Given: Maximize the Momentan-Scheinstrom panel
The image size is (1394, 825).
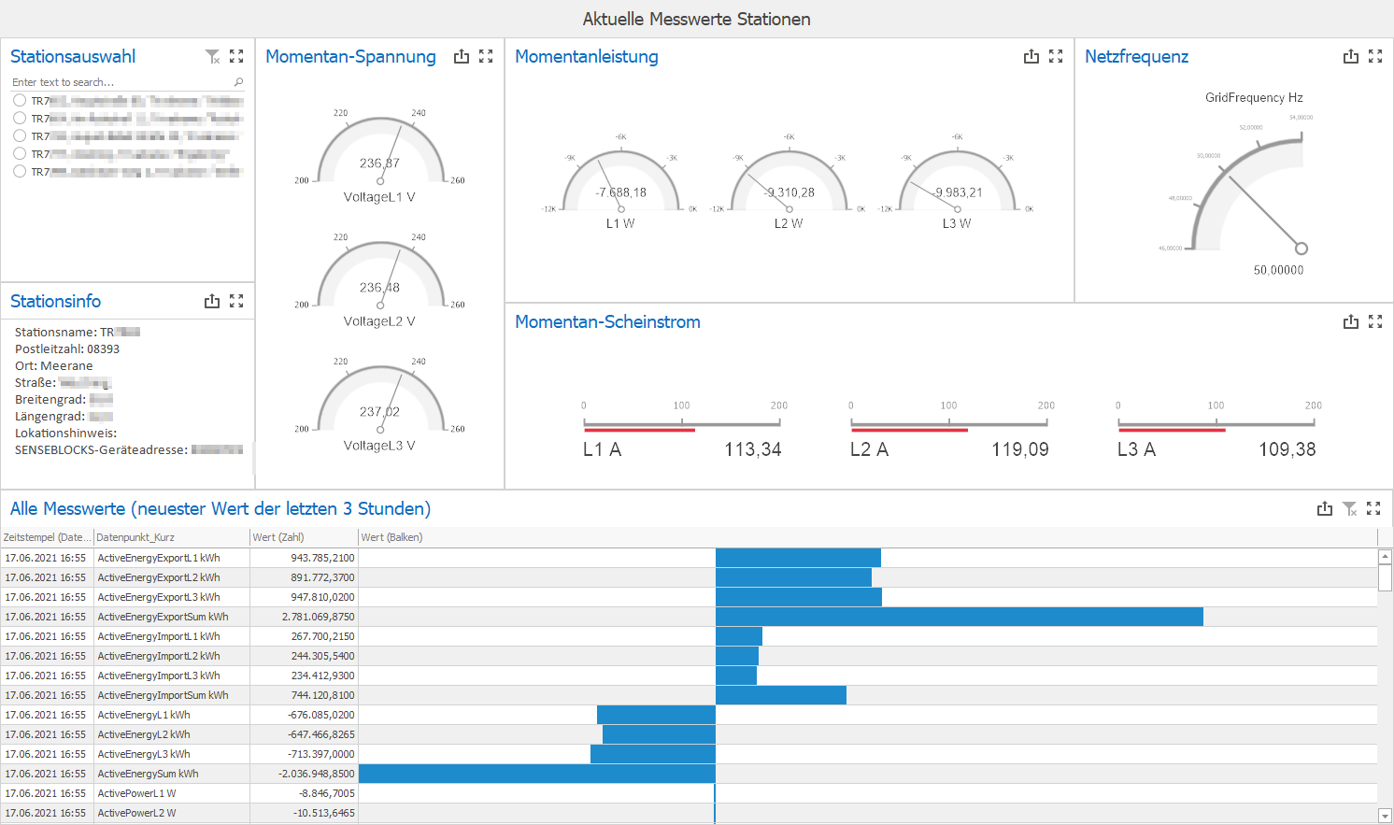Looking at the screenshot, I should (x=1375, y=322).
